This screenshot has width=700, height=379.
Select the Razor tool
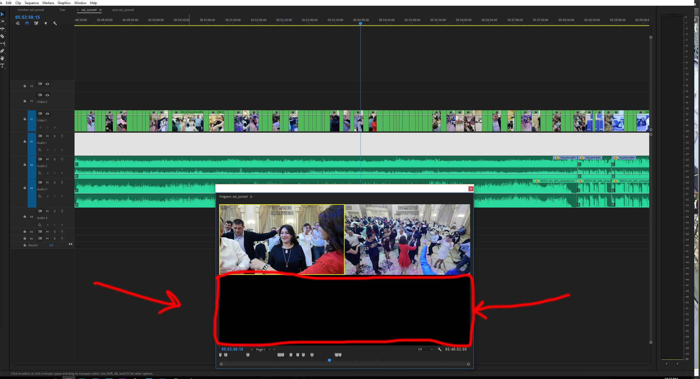[x=2, y=36]
